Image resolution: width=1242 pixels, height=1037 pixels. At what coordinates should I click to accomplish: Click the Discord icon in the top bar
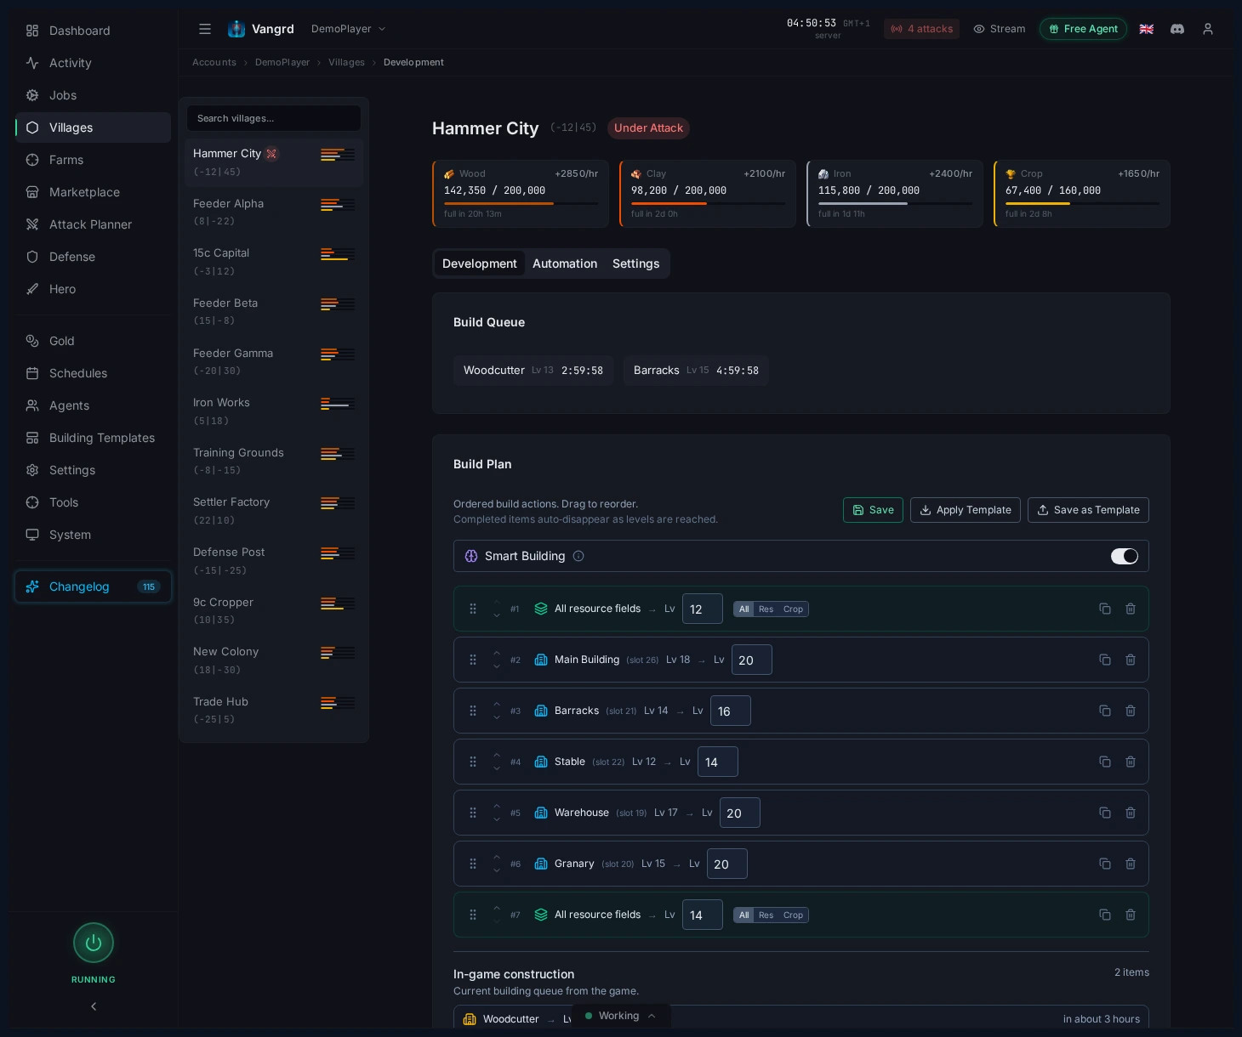pyautogui.click(x=1177, y=29)
